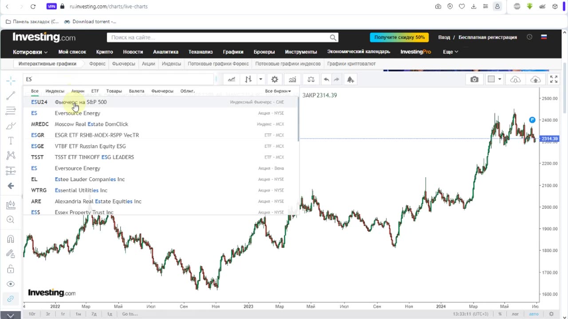Viewport: 568px width, 319px height.
Task: Choose EL Estee Lauder Companies result
Action: pyautogui.click(x=161, y=179)
